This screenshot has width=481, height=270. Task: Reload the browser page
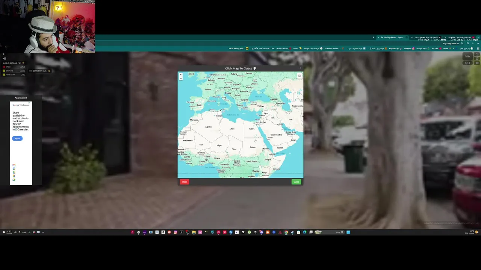[x=467, y=43]
